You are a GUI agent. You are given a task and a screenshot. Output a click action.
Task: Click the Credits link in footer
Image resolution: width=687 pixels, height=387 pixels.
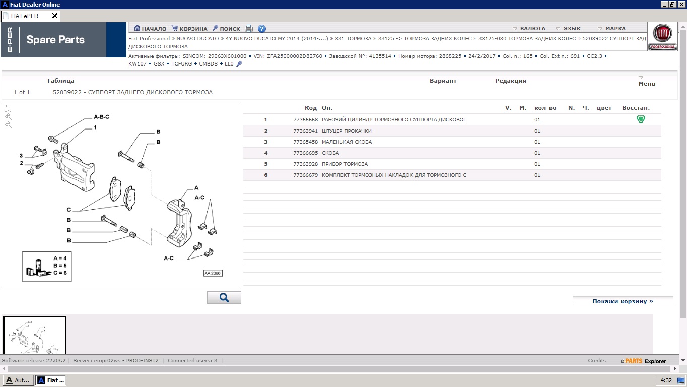coord(597,361)
